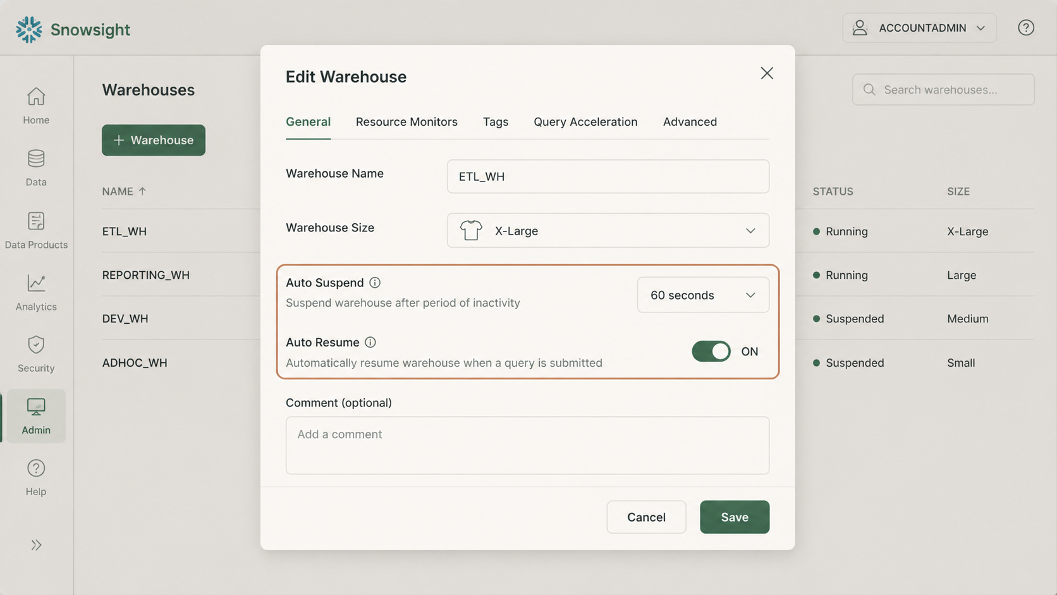The width and height of the screenshot is (1057, 595).
Task: Switch to the Resource Monitors tab
Action: click(406, 122)
